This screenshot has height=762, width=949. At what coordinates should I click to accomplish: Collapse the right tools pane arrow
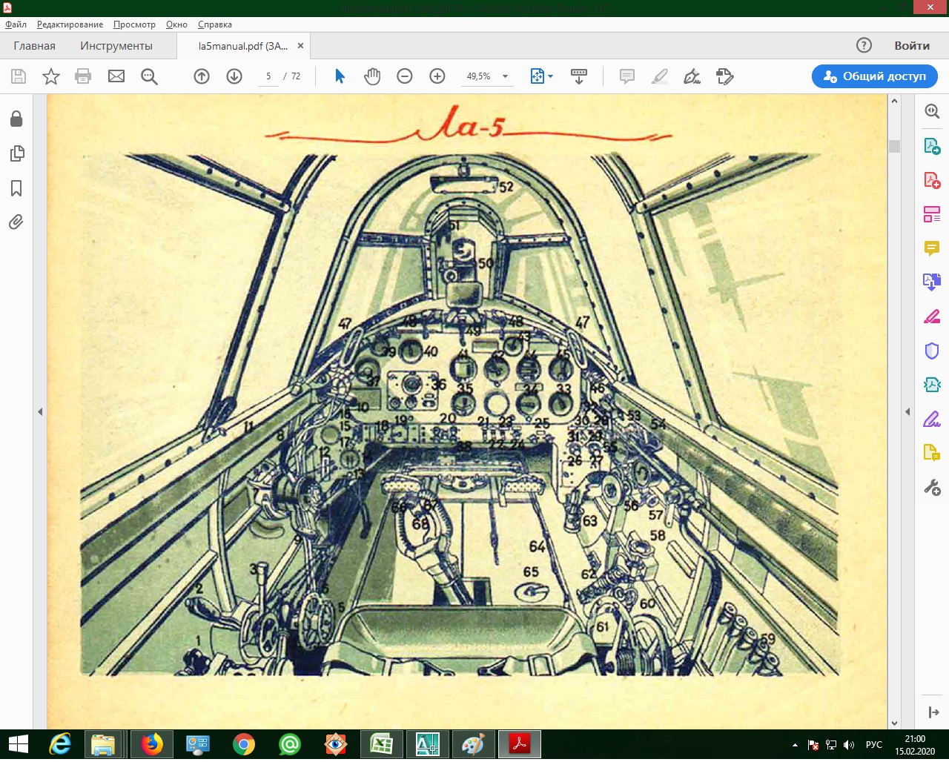(x=907, y=411)
